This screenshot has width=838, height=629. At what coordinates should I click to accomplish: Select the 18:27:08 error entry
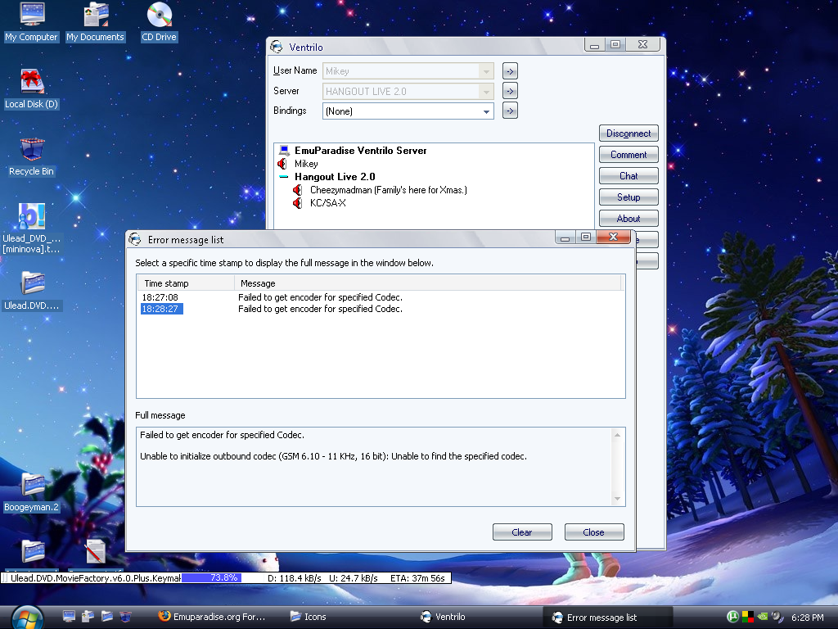coord(160,297)
